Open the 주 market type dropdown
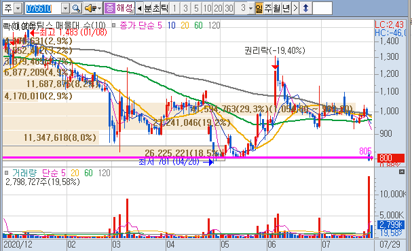The image size is (412, 251). point(18,8)
